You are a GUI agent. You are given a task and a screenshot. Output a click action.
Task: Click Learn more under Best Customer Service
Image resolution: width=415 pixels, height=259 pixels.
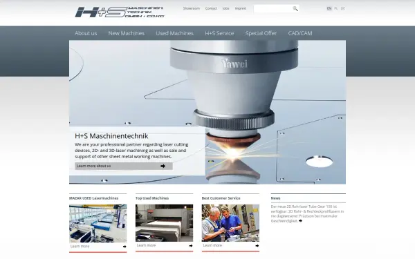click(x=212, y=245)
